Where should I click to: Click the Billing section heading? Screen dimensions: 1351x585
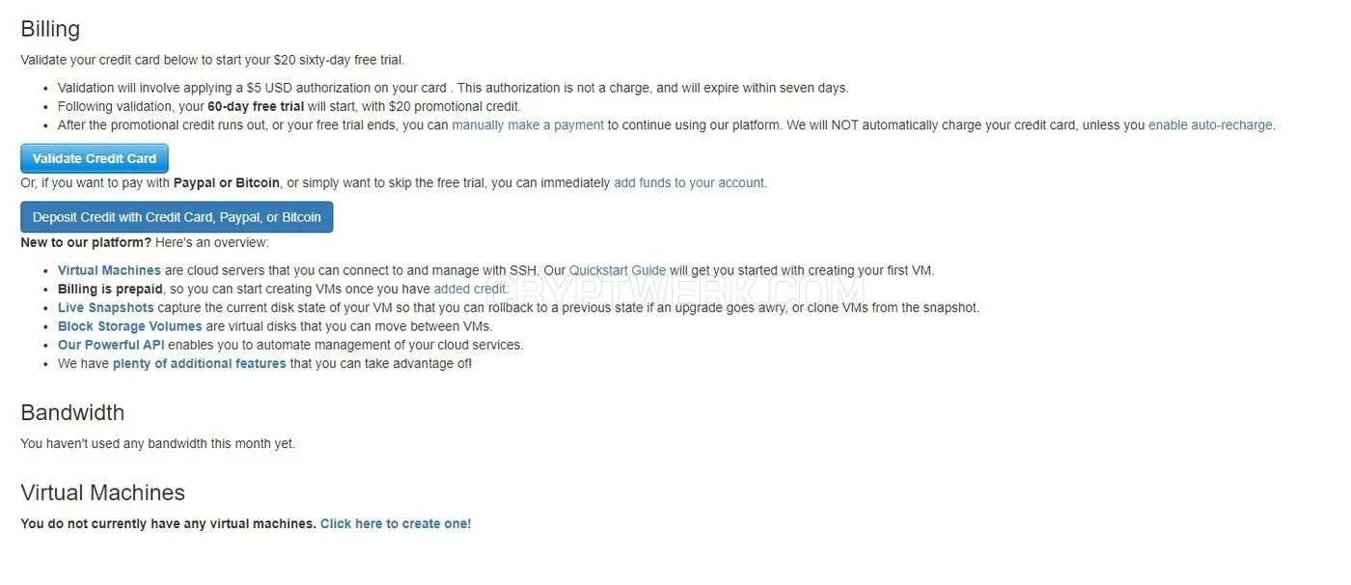50,29
